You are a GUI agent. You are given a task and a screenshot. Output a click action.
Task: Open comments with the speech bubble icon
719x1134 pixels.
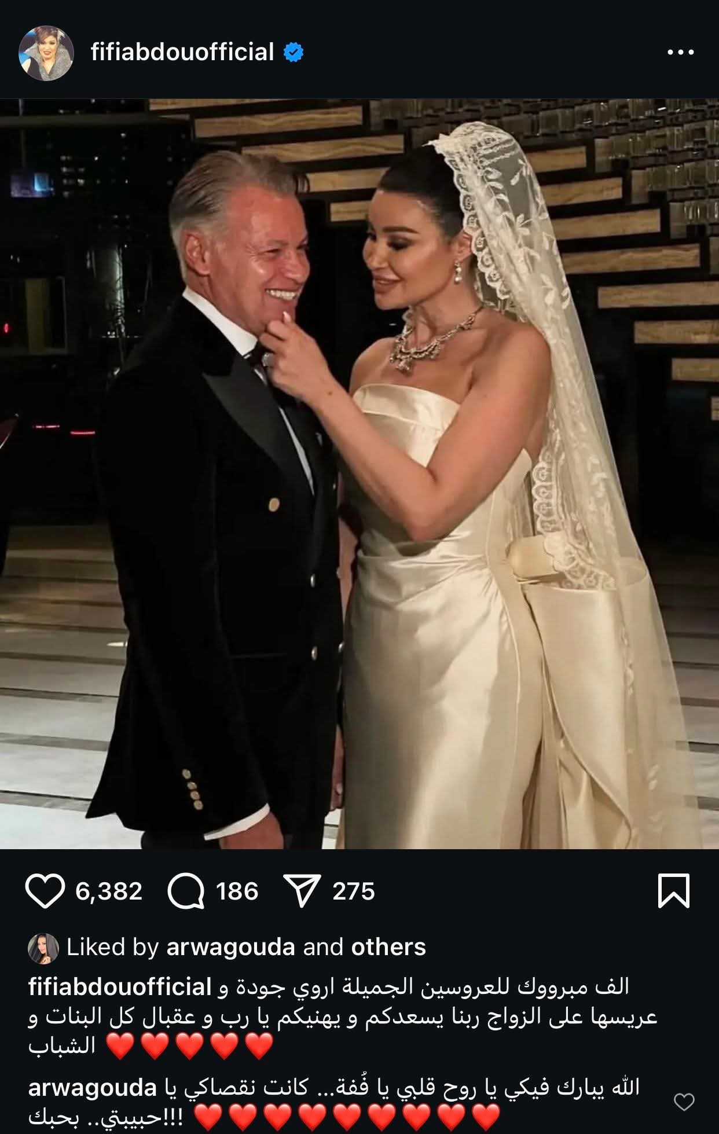pyautogui.click(x=186, y=891)
